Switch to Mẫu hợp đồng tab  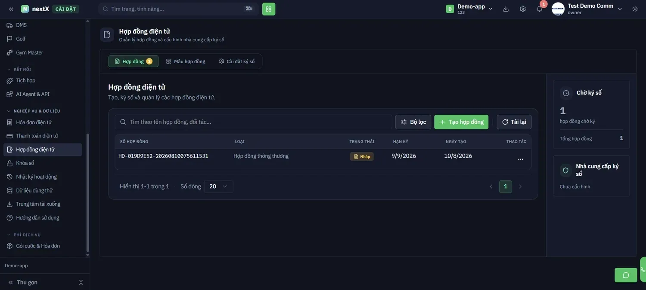[x=186, y=61]
